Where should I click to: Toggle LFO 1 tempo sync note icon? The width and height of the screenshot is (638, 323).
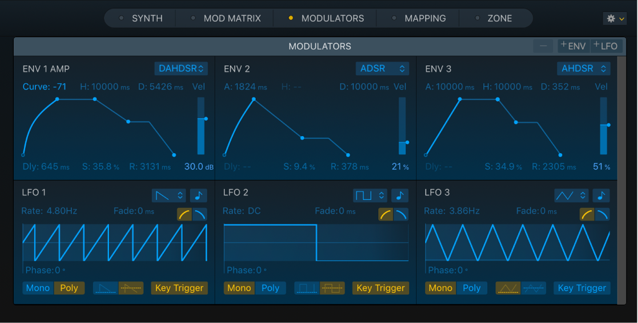(x=198, y=195)
